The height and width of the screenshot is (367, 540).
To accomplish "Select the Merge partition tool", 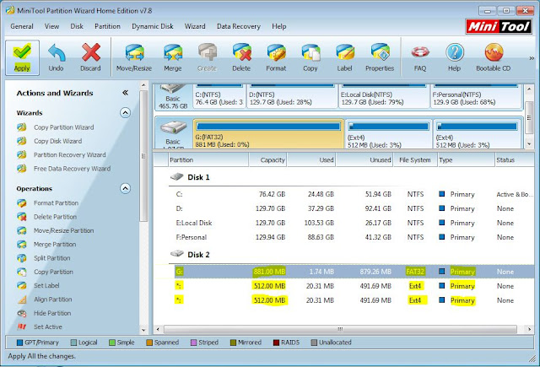I will (172, 58).
